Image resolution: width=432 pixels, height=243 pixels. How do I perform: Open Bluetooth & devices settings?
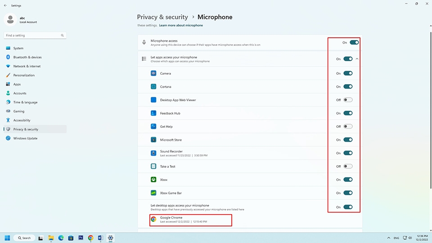point(35,57)
